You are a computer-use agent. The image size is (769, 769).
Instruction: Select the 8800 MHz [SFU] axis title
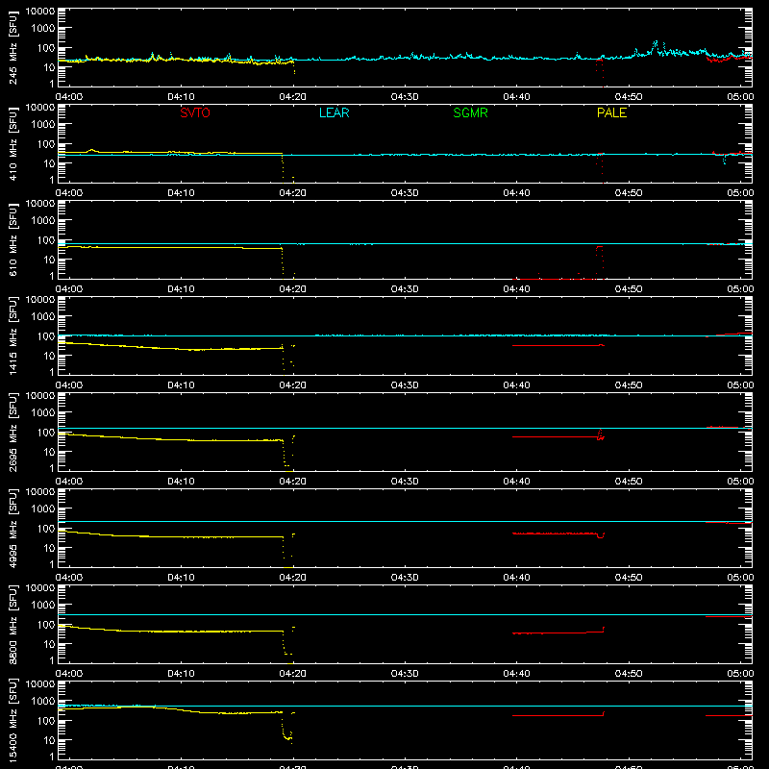[12, 624]
